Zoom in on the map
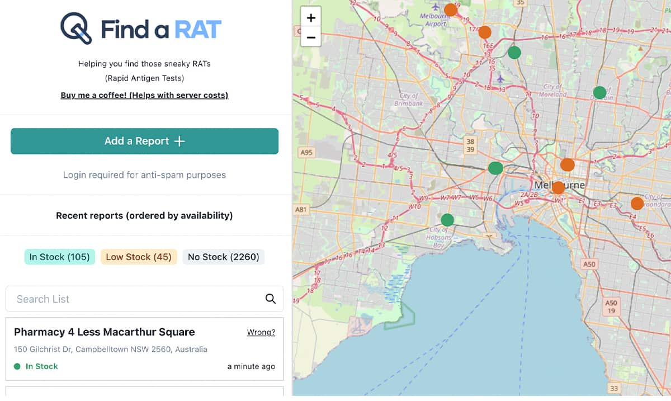 coord(311,17)
